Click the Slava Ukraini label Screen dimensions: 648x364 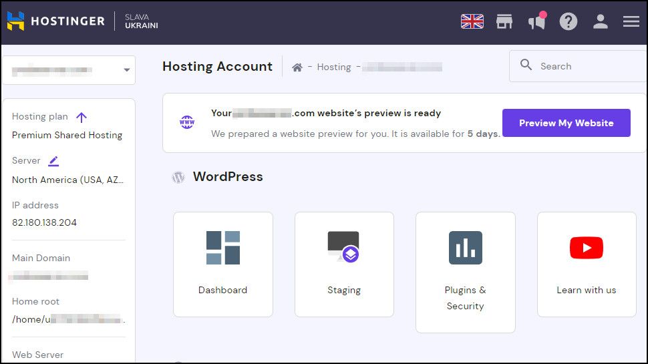click(142, 21)
